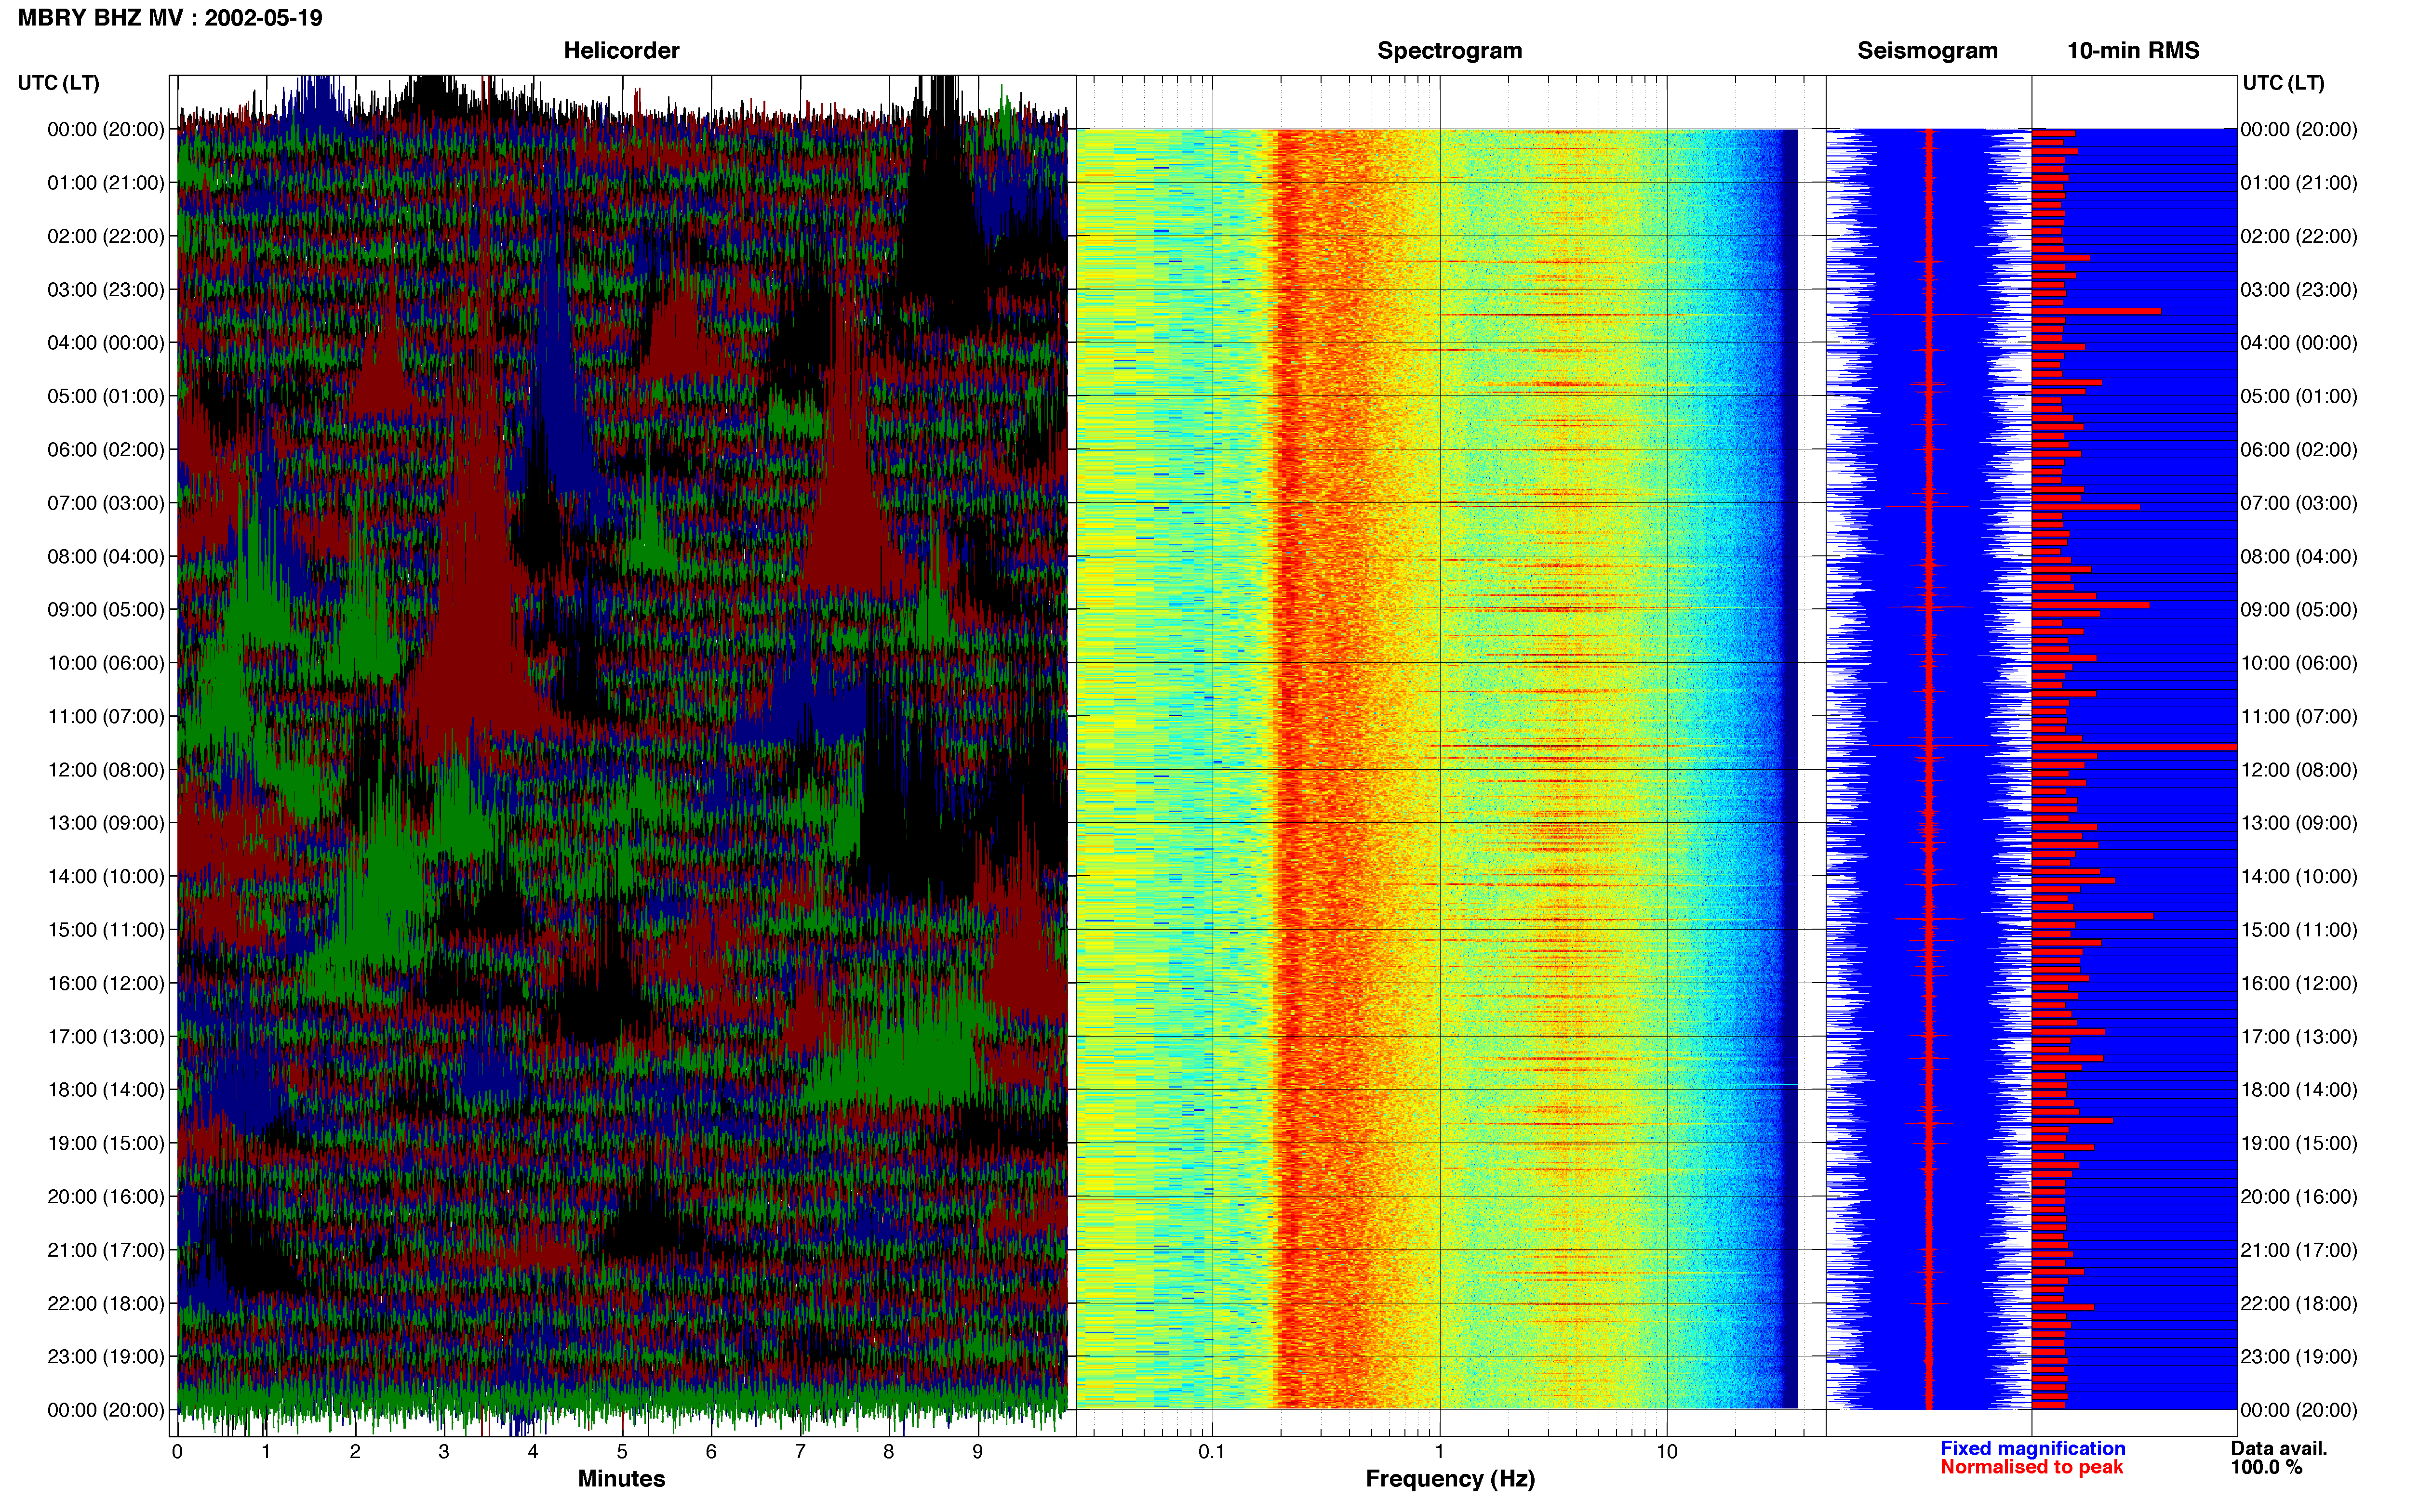Click the plot title 'MBRY BHZ MV : 2002-05-19'
This screenshot has height=1512, width=2419.
pos(170,18)
